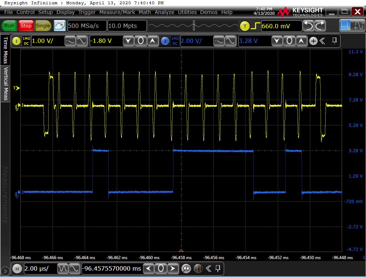Click the trigger T button
The image size is (366, 277).
(244, 26)
